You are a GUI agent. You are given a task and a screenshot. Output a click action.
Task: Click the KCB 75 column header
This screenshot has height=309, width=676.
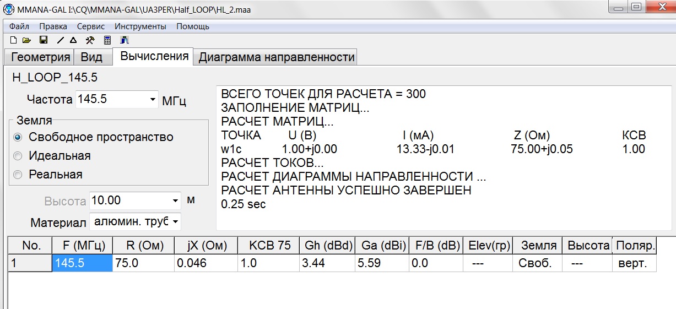(269, 246)
